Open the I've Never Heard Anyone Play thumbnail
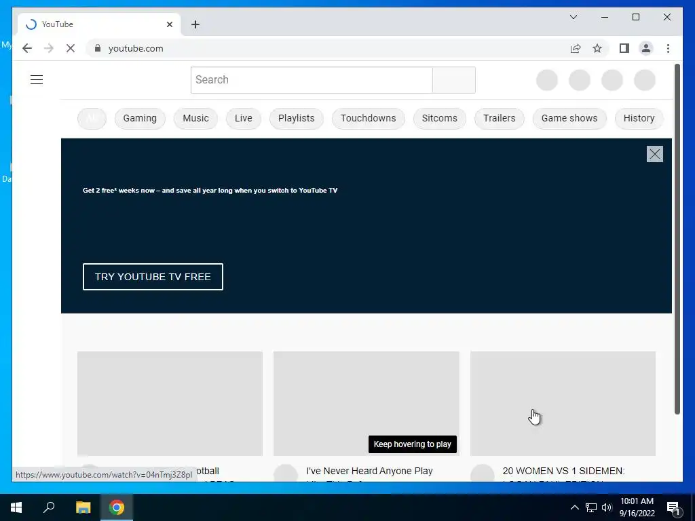The height and width of the screenshot is (521, 695). tap(366, 404)
